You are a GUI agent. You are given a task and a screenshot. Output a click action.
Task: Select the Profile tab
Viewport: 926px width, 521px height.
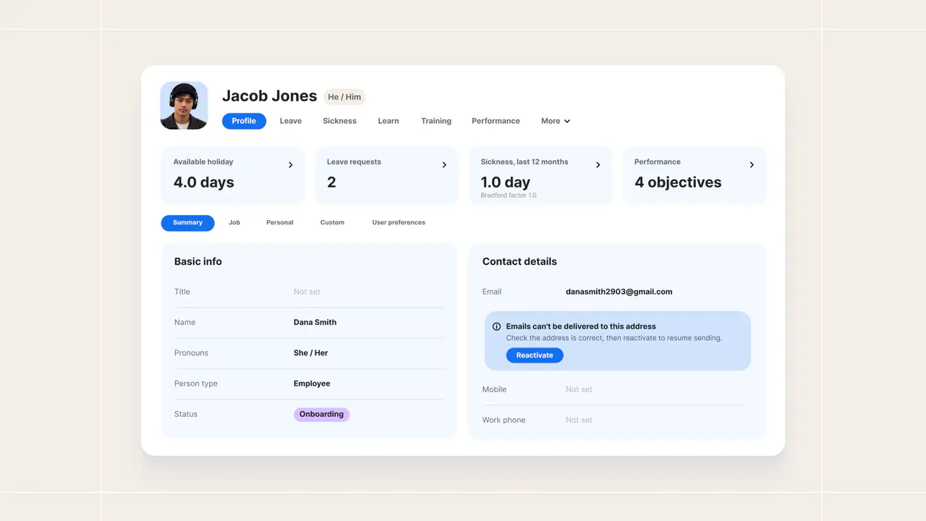click(244, 121)
